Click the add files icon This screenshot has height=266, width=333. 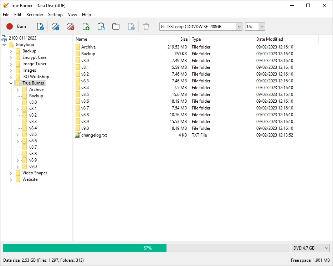pyautogui.click(x=86, y=26)
